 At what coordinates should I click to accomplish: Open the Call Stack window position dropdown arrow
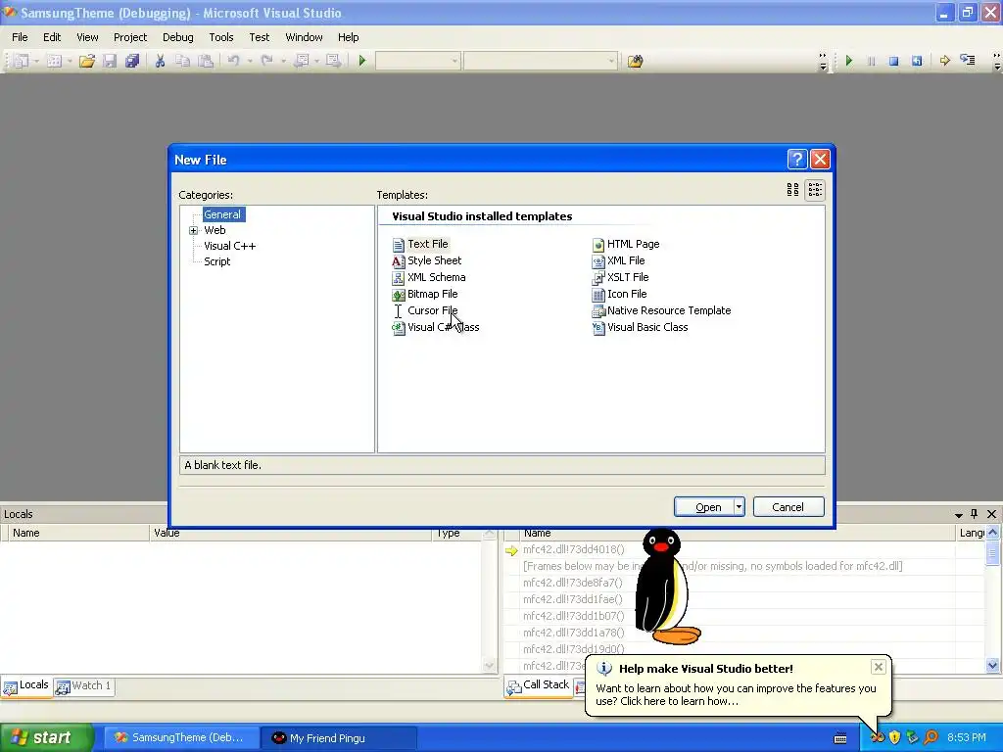(x=958, y=515)
